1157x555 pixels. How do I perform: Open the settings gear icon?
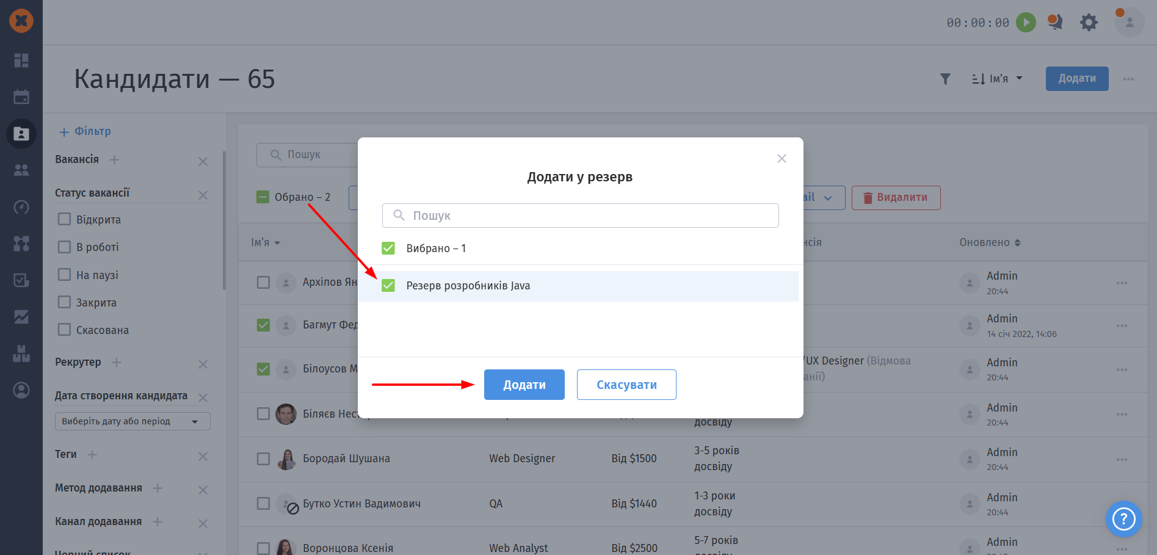click(x=1089, y=23)
